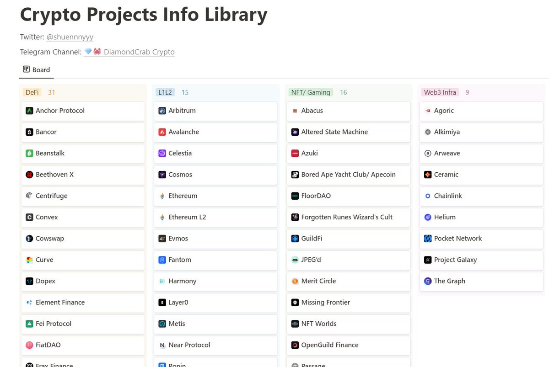Click the Anchor Protocol logo icon
Viewport: 549px width, 367px height.
click(x=29, y=111)
